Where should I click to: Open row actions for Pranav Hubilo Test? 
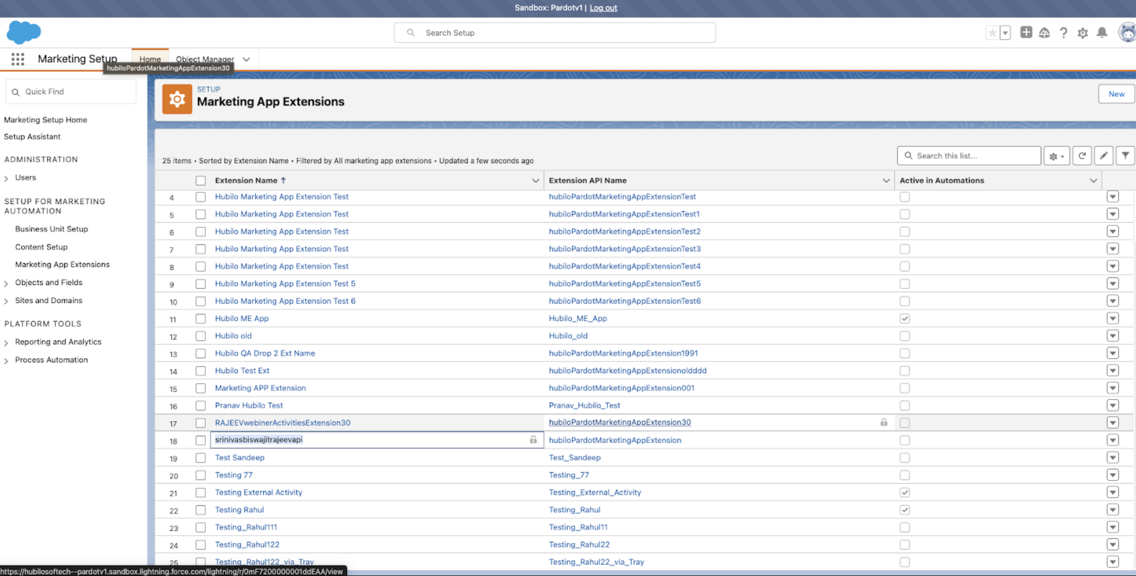coord(1113,405)
